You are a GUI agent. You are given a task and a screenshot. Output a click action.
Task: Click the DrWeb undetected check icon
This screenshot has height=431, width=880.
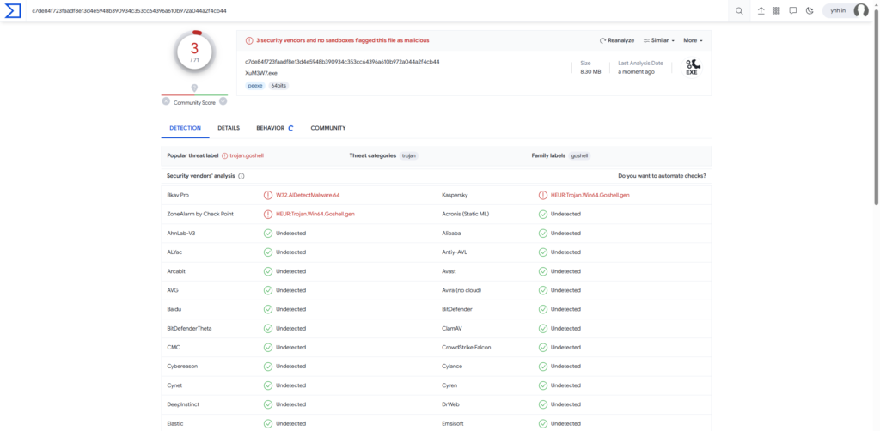click(543, 404)
